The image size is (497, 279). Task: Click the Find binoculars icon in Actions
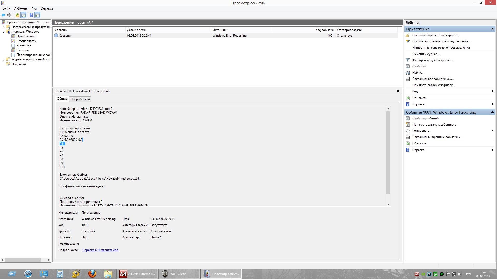(x=408, y=73)
